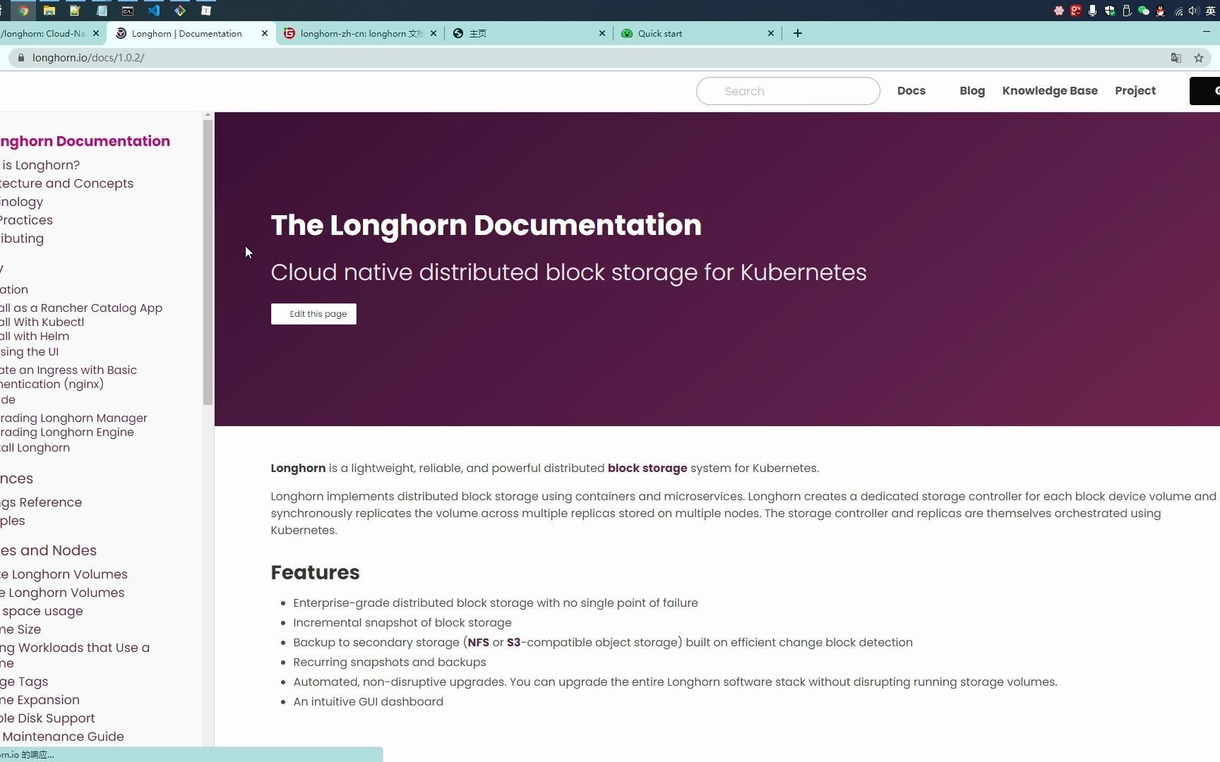Viewport: 1220px width, 762px height.
Task: Open Windows Defender in the system tray
Action: [x=1109, y=11]
